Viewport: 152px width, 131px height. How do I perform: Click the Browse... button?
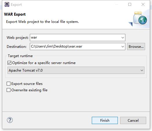click(136, 47)
